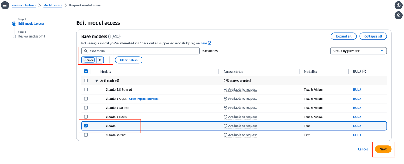404x164 pixels.
Task: Click the Clear filters button
Action: tap(129, 60)
